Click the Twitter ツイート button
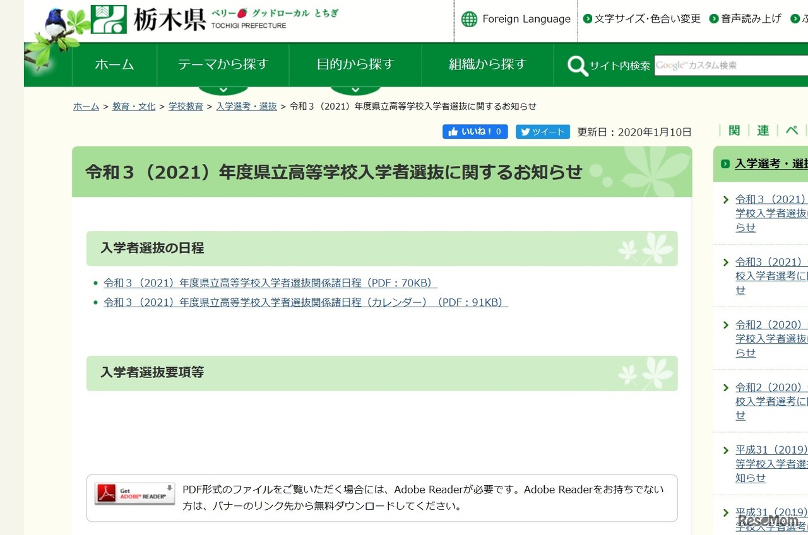The image size is (808, 535). [x=542, y=132]
